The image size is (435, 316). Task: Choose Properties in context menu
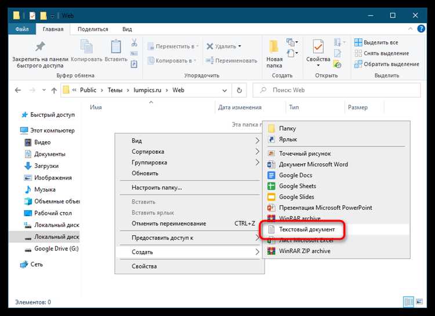click(x=144, y=266)
